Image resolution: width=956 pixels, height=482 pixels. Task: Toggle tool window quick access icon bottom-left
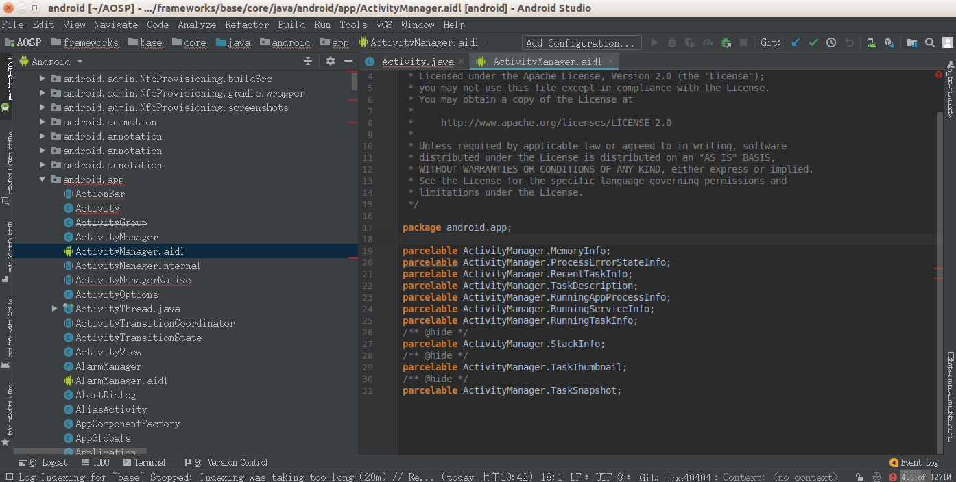pyautogui.click(x=8, y=477)
